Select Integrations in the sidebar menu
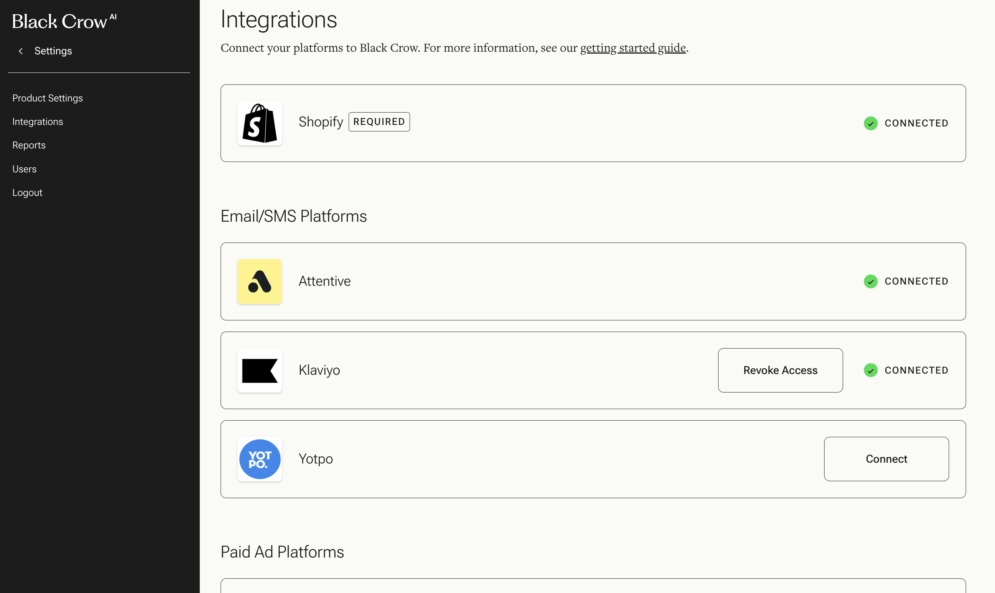Image resolution: width=995 pixels, height=593 pixels. (x=37, y=121)
